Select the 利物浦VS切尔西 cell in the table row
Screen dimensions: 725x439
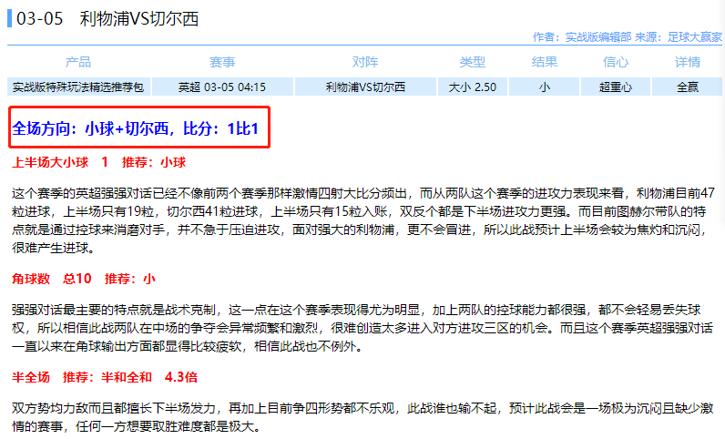tap(365, 87)
